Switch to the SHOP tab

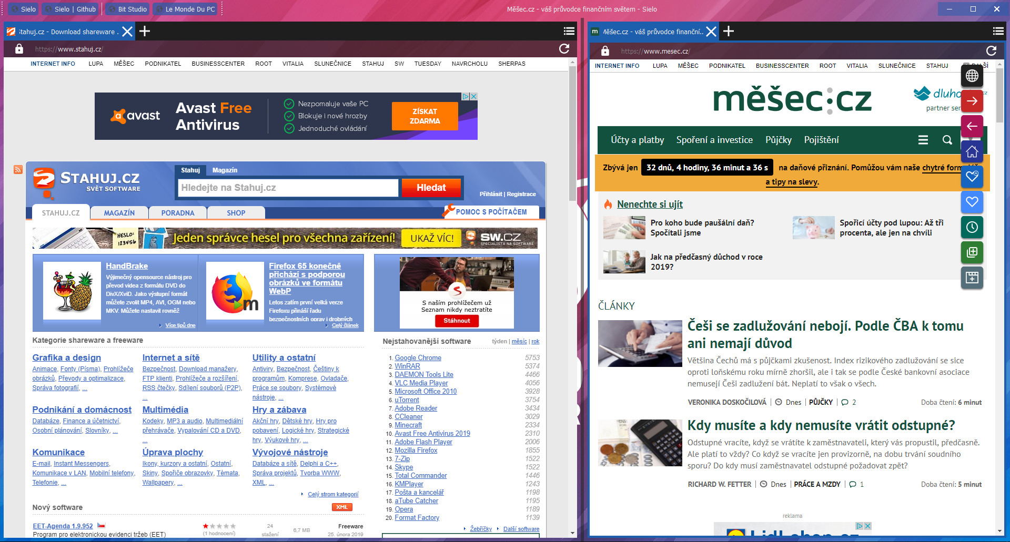point(236,213)
